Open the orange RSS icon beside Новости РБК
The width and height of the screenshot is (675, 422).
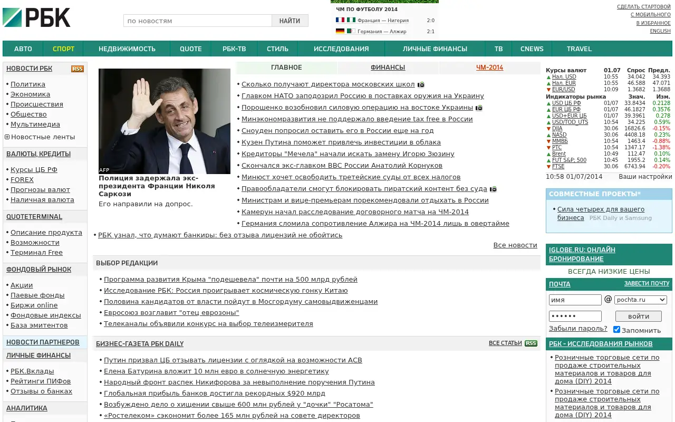[78, 69]
